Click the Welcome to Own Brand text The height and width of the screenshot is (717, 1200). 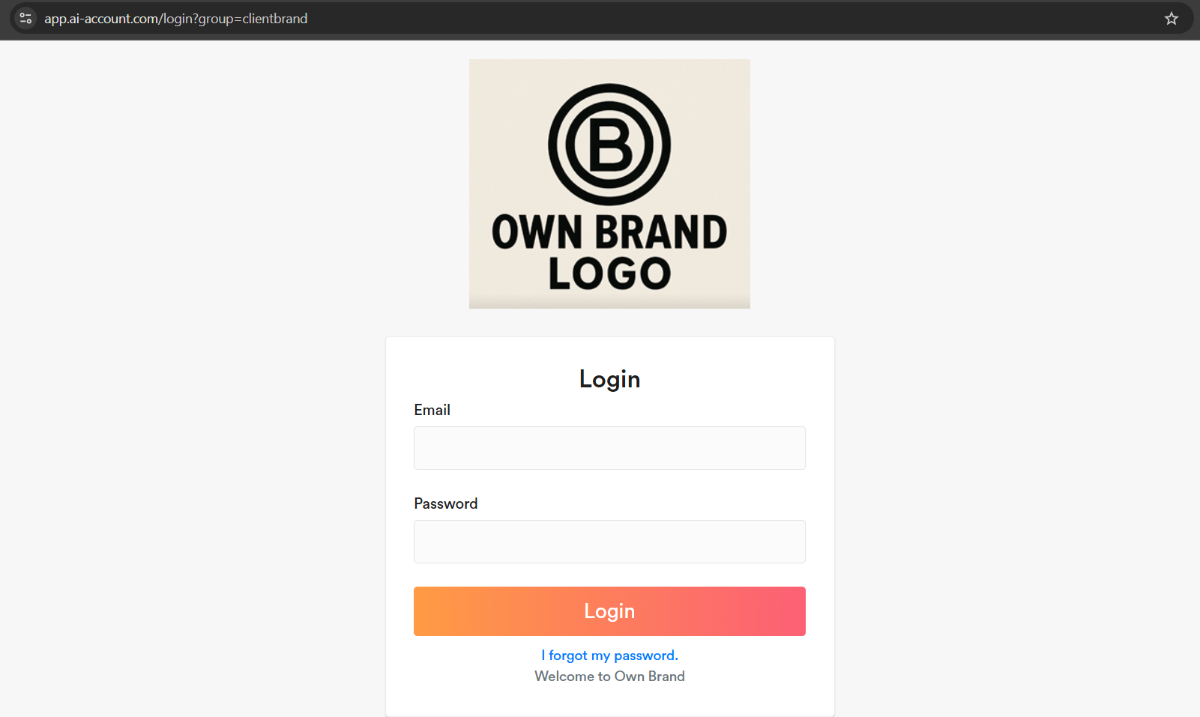(x=609, y=677)
